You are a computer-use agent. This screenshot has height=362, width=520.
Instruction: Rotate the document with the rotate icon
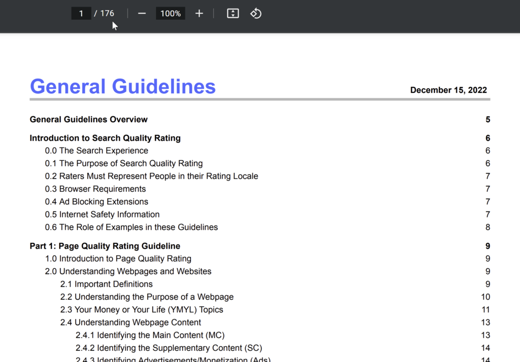click(x=256, y=14)
